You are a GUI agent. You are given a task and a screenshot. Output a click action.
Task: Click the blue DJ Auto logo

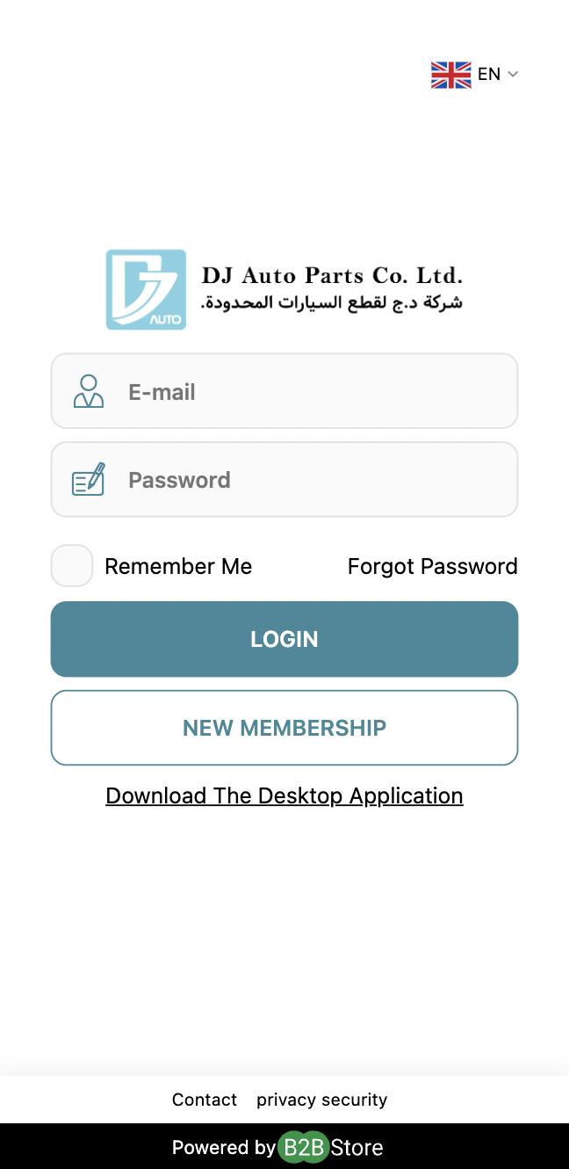(x=146, y=289)
